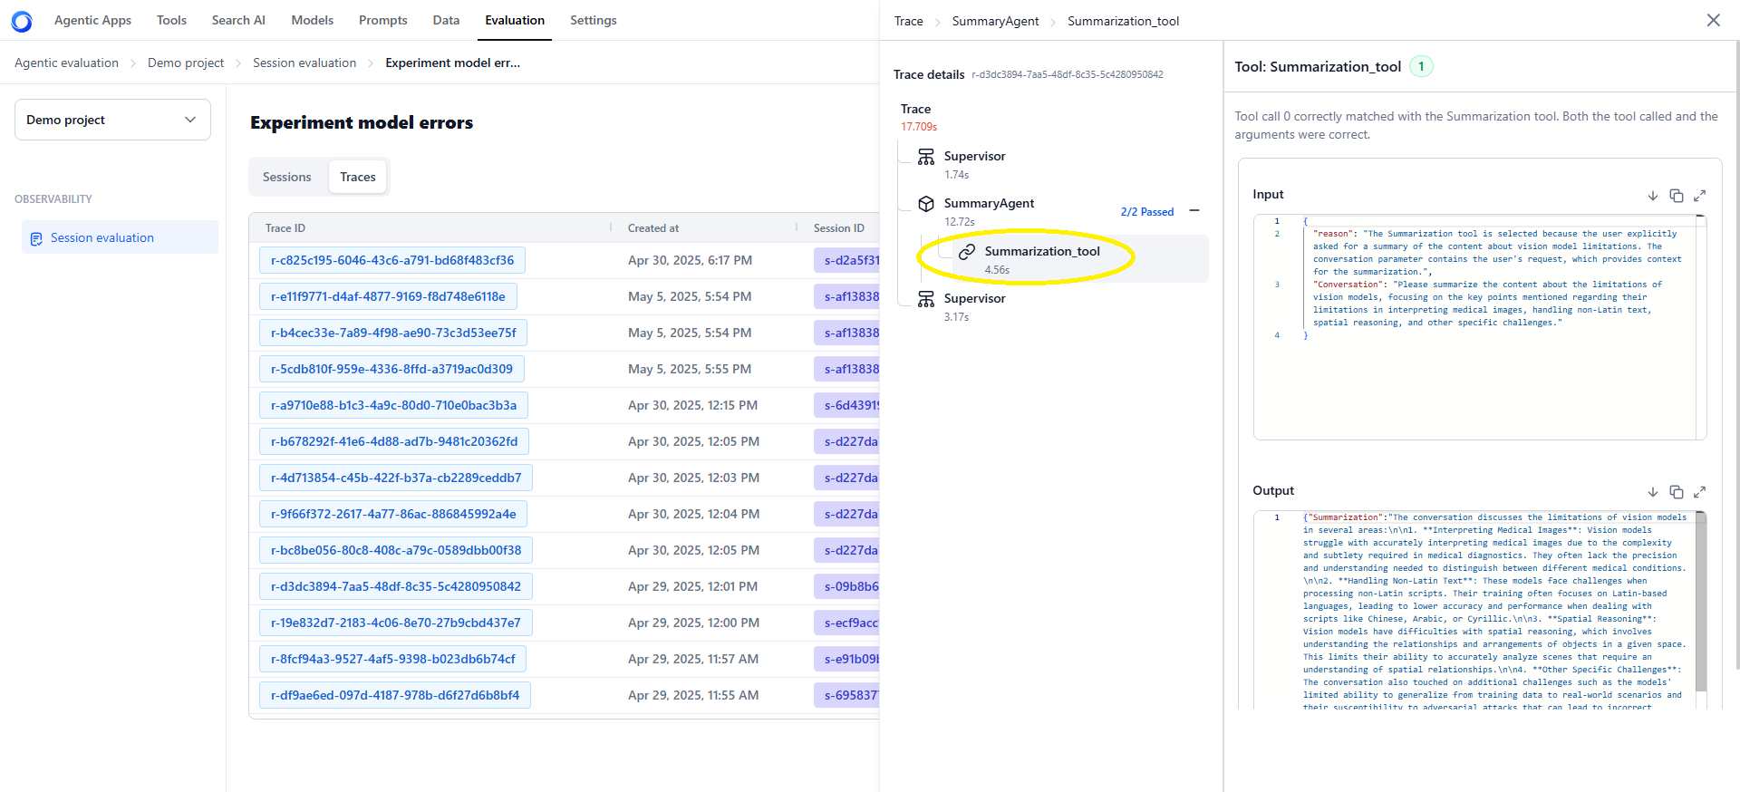Close the trace details panel

[1713, 20]
